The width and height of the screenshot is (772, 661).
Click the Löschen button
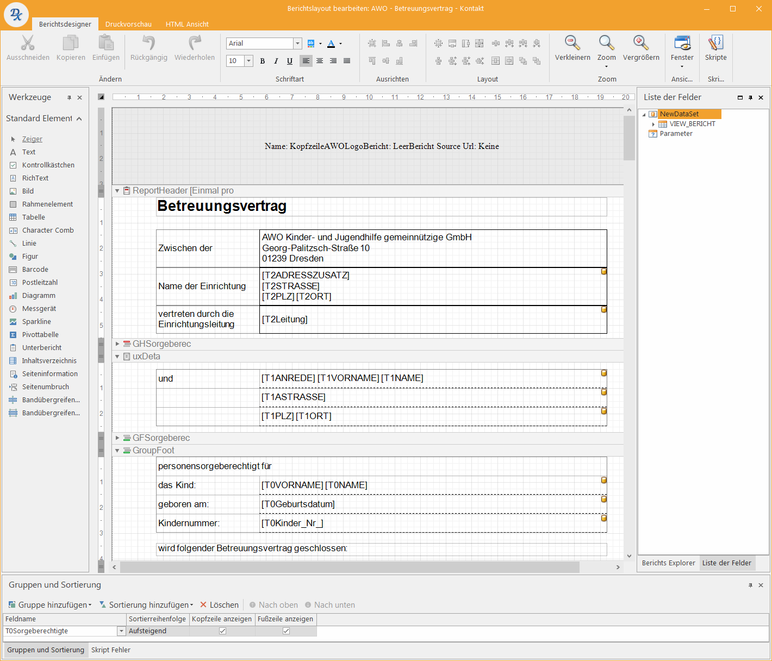pos(219,605)
